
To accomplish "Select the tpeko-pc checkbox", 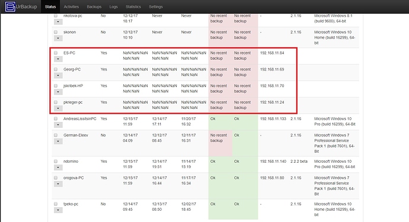I will [56, 204].
